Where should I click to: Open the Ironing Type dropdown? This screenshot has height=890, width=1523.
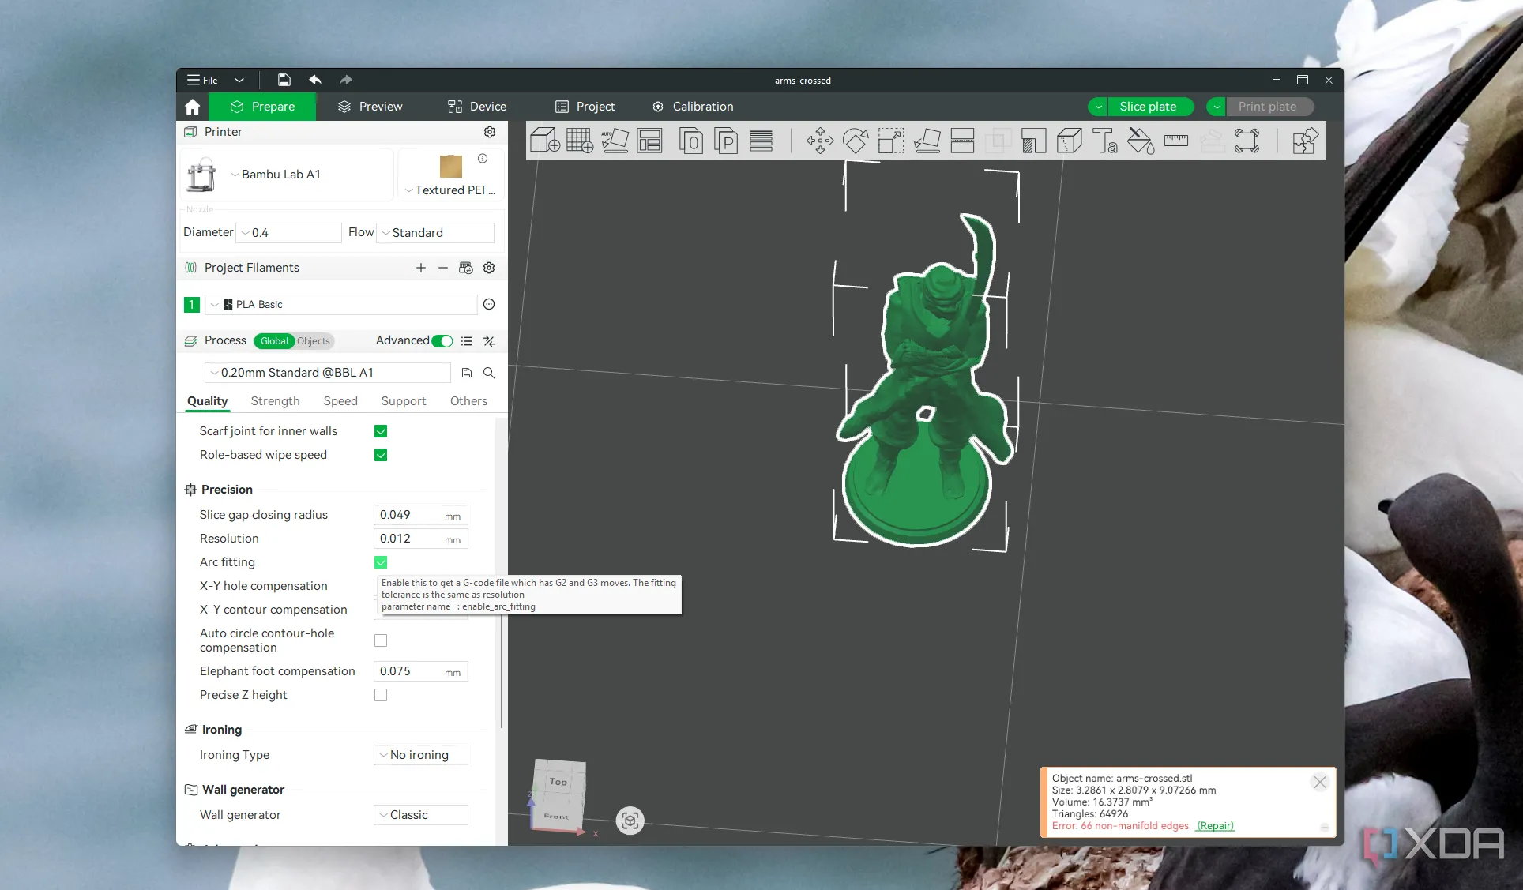click(420, 755)
